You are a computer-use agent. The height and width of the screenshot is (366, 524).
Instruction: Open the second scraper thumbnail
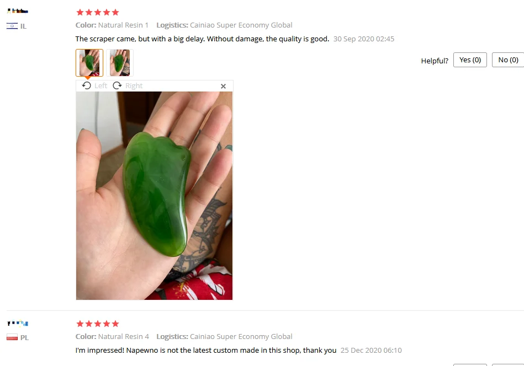point(120,63)
